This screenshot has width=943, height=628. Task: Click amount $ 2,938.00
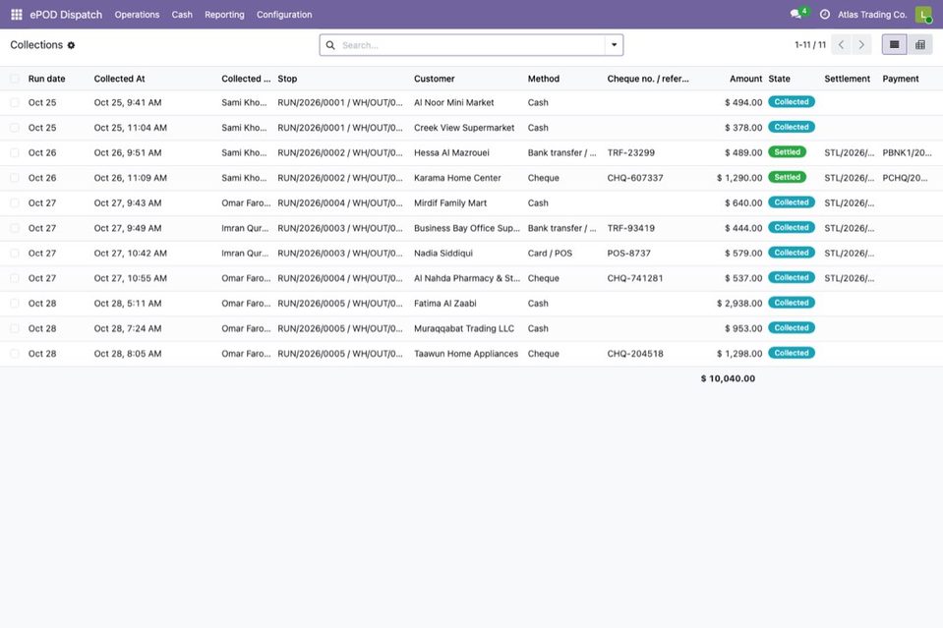point(739,304)
